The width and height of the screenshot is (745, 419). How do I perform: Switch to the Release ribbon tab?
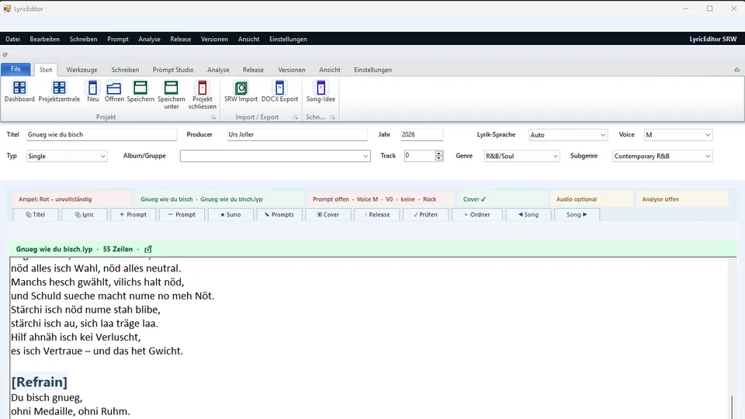253,70
